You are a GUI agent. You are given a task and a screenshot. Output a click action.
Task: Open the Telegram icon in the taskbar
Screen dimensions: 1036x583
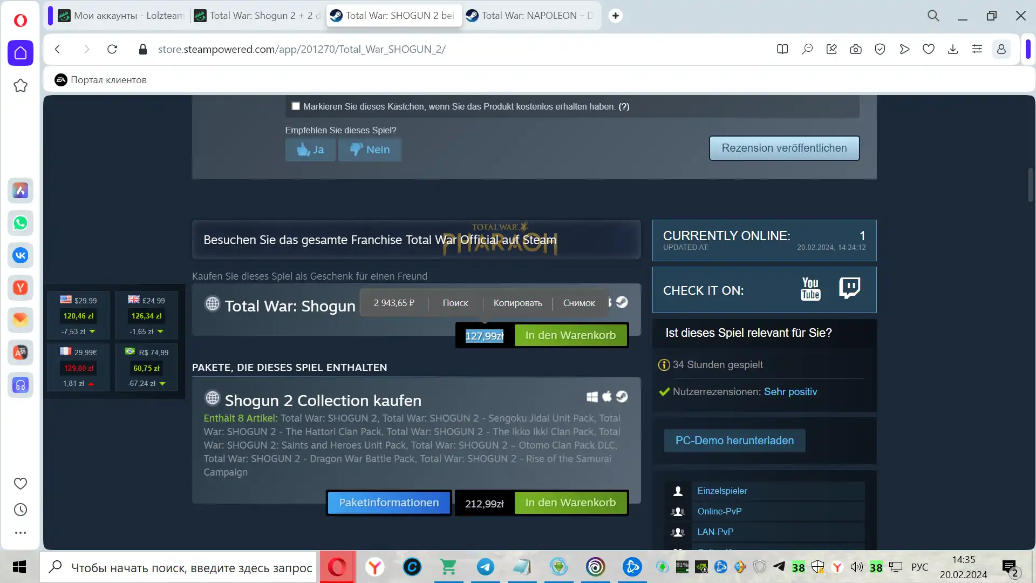(x=485, y=567)
